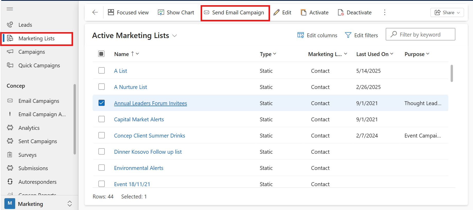Click the Sent Campaigns puzzle icon
The image size is (473, 210).
10,141
